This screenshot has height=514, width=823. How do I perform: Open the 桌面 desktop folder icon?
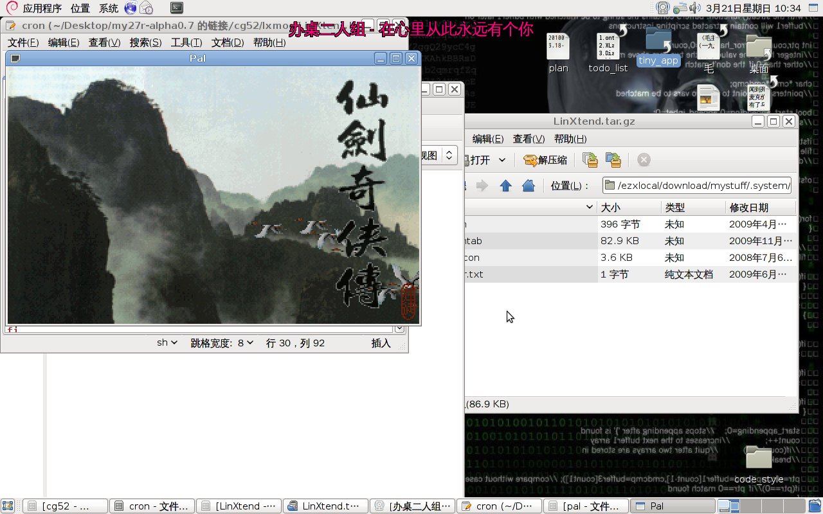pyautogui.click(x=759, y=54)
